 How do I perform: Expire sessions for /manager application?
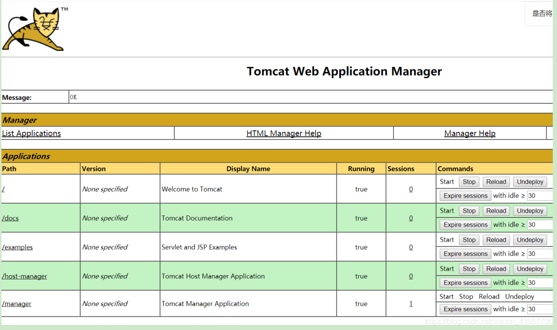pos(465,309)
